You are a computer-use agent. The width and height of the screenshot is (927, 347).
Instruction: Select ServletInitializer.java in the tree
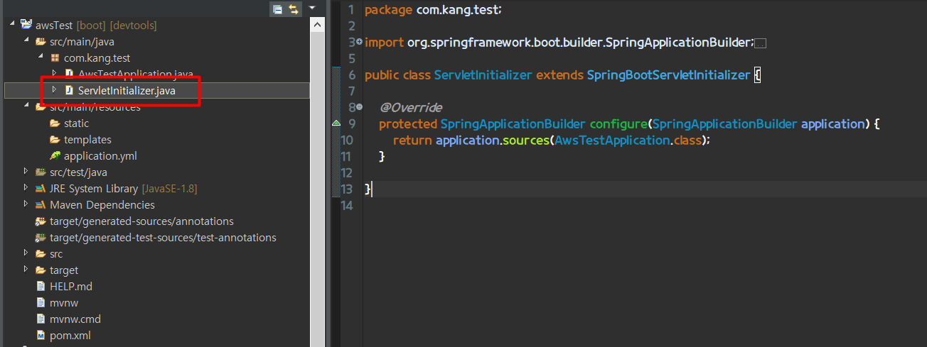point(127,90)
